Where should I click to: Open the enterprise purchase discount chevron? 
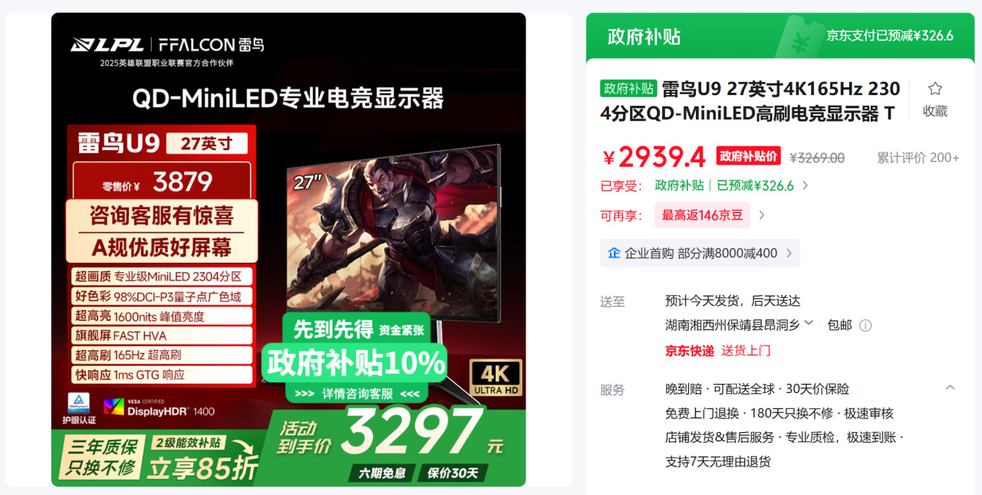coord(789,254)
